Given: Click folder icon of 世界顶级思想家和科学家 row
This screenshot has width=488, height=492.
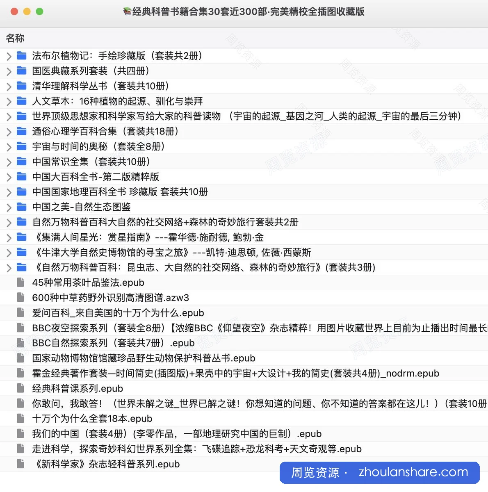Looking at the screenshot, I should (21, 116).
